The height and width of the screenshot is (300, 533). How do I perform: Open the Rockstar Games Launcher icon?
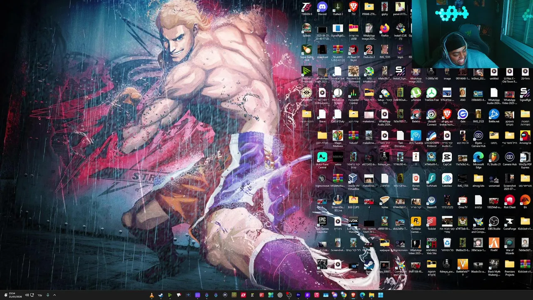(416, 225)
